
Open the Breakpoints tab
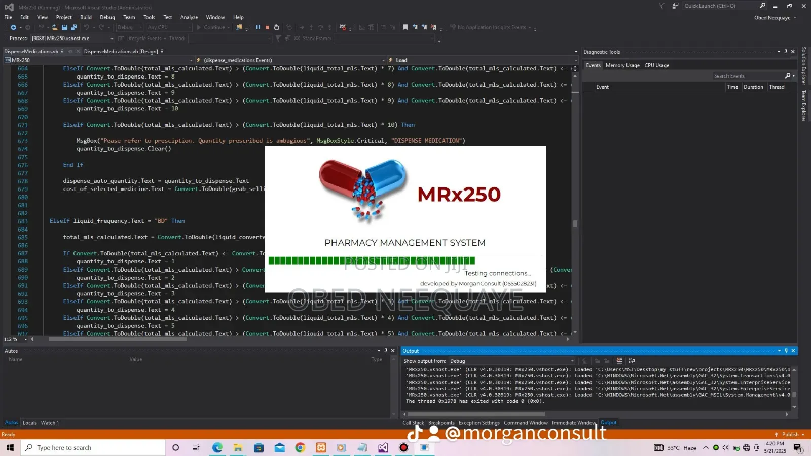(441, 423)
